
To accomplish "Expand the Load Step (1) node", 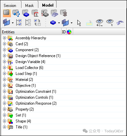I will pos(4,74).
